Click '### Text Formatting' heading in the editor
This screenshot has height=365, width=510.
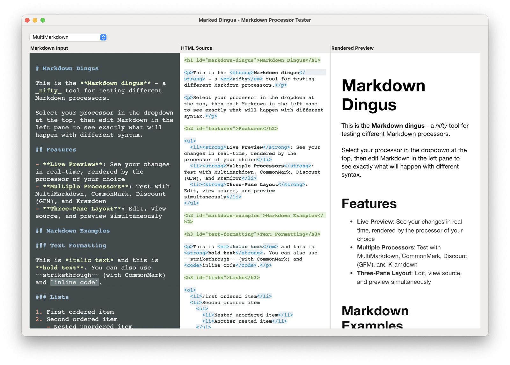[x=71, y=246]
